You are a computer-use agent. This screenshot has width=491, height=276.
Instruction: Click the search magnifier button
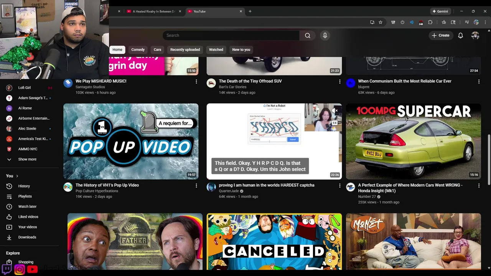pyautogui.click(x=308, y=35)
